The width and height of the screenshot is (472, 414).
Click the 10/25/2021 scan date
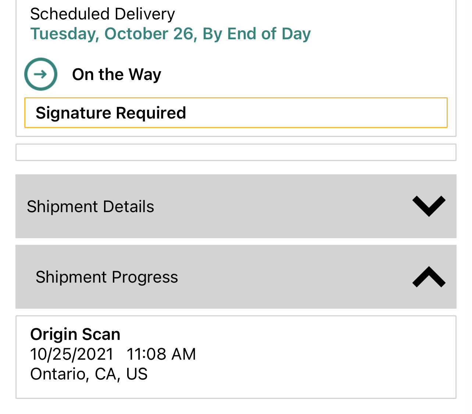click(x=72, y=354)
